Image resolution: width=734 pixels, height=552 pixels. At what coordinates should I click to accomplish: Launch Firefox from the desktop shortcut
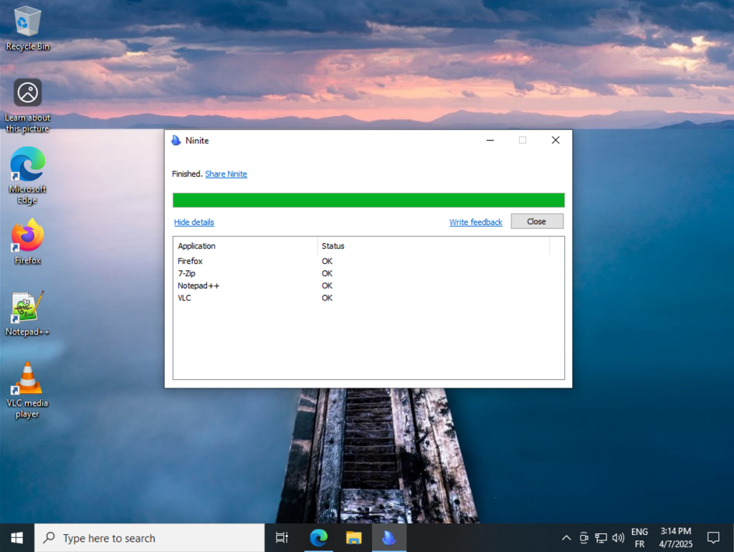[28, 236]
